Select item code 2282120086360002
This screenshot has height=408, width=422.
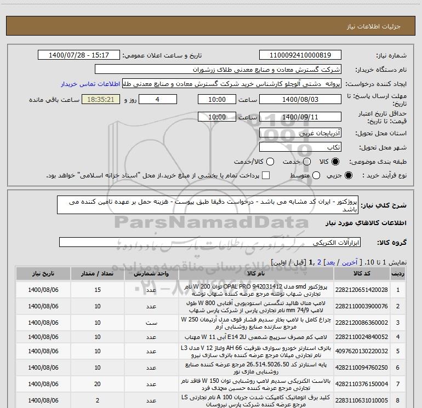click(x=362, y=323)
